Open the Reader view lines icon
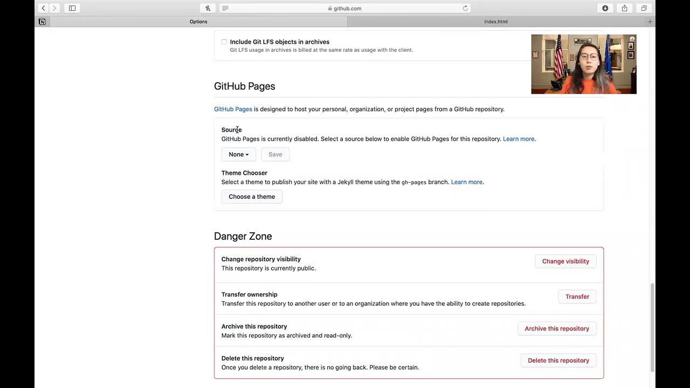The width and height of the screenshot is (690, 388). [x=225, y=8]
